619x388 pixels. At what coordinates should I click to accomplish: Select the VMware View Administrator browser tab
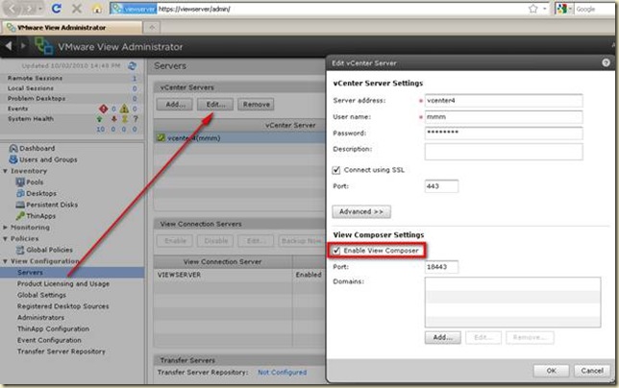pyautogui.click(x=72, y=27)
